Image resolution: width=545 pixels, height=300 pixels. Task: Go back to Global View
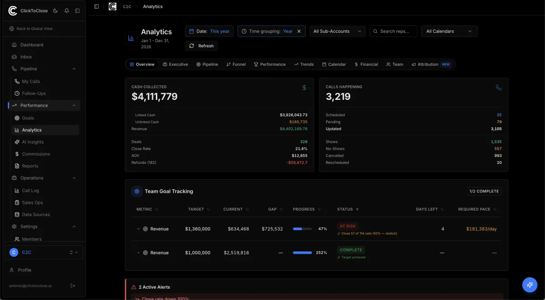point(31,29)
